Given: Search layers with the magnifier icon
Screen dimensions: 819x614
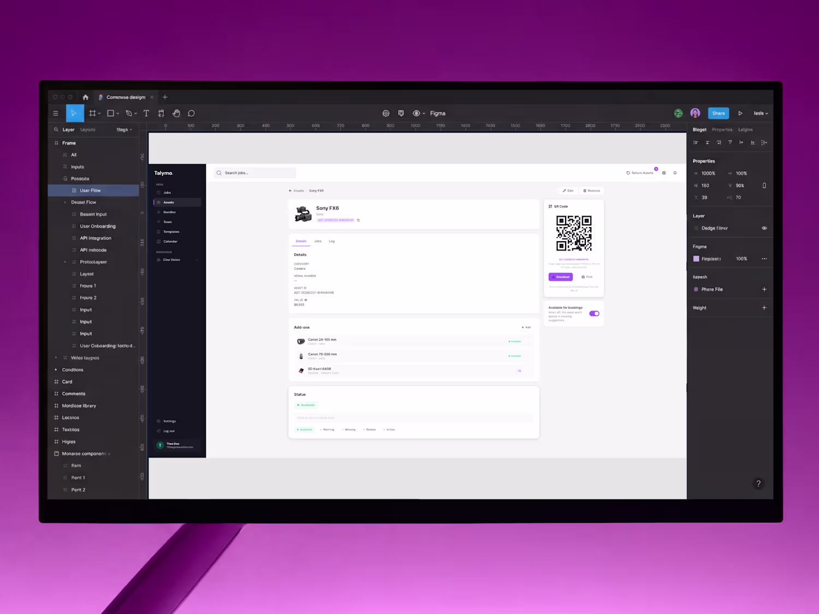Looking at the screenshot, I should point(56,130).
